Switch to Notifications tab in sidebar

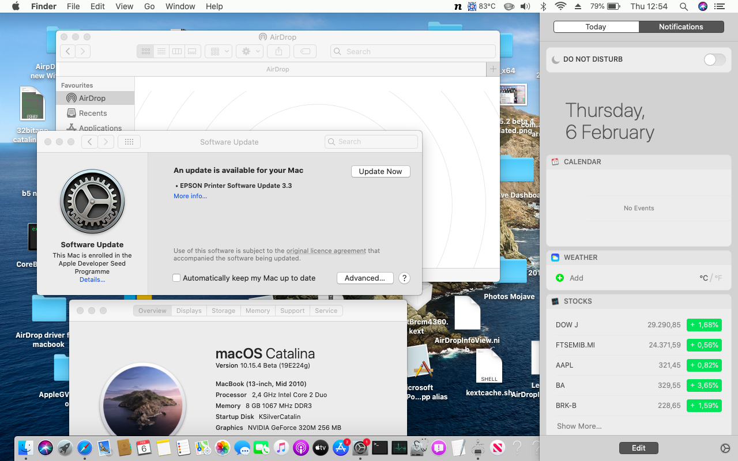pyautogui.click(x=681, y=27)
